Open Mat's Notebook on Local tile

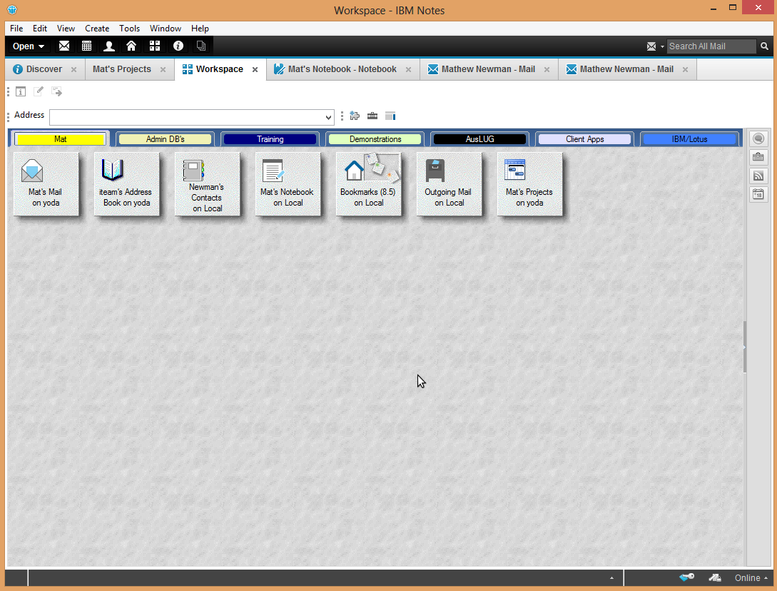point(288,184)
